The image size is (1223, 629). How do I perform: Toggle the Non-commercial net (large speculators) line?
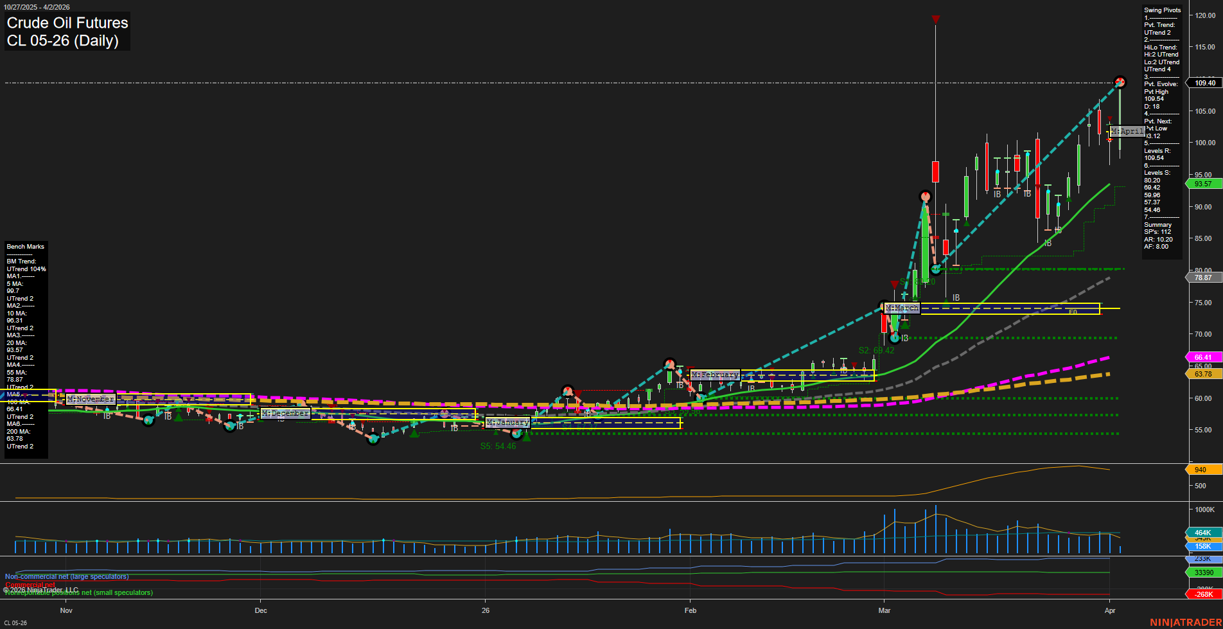(x=66, y=576)
